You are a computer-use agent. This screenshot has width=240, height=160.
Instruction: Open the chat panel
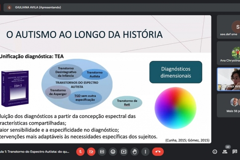coord(235,152)
